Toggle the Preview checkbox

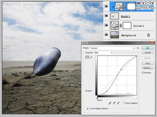(x=143, y=73)
